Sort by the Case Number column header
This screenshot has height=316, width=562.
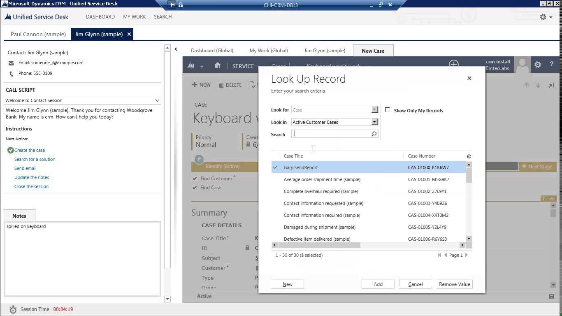422,156
